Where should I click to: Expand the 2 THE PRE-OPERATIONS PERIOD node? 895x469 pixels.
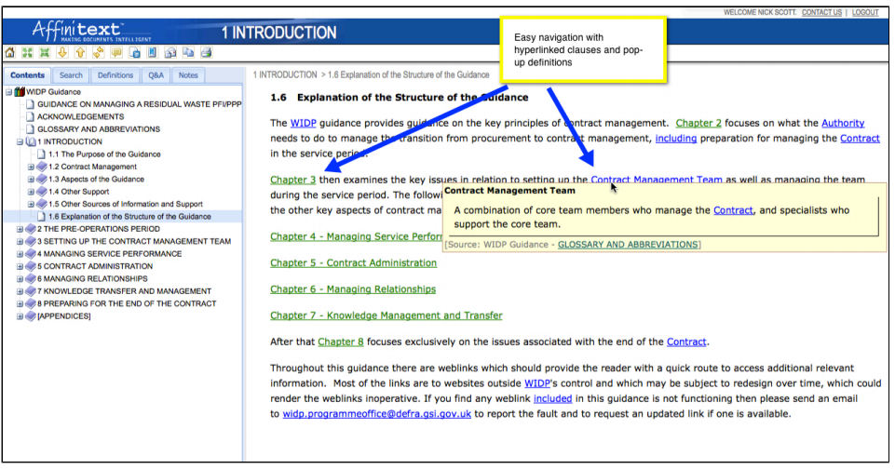click(20, 229)
